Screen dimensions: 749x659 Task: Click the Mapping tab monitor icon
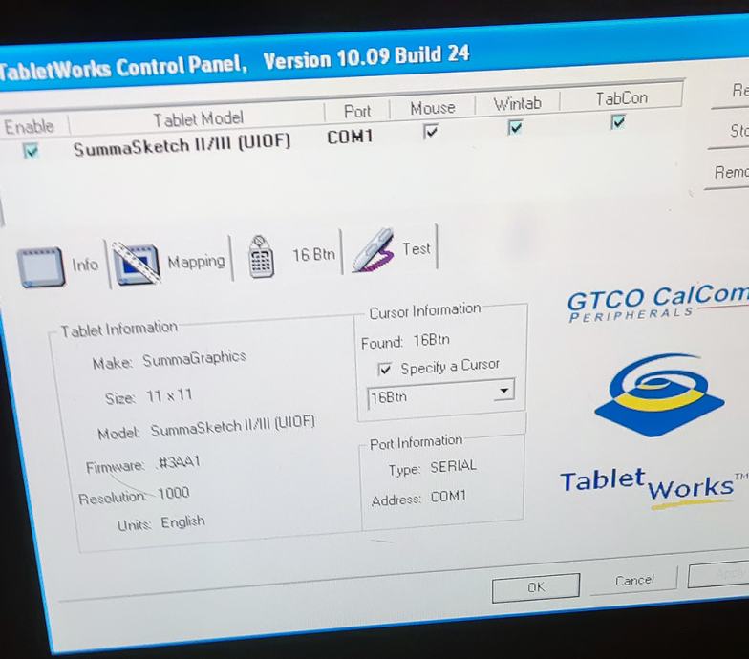pyautogui.click(x=136, y=264)
